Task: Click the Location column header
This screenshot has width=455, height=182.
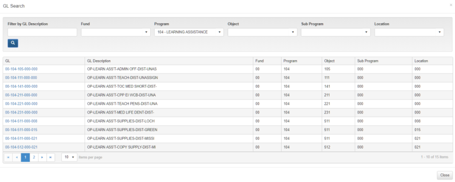Action: click(x=432, y=61)
